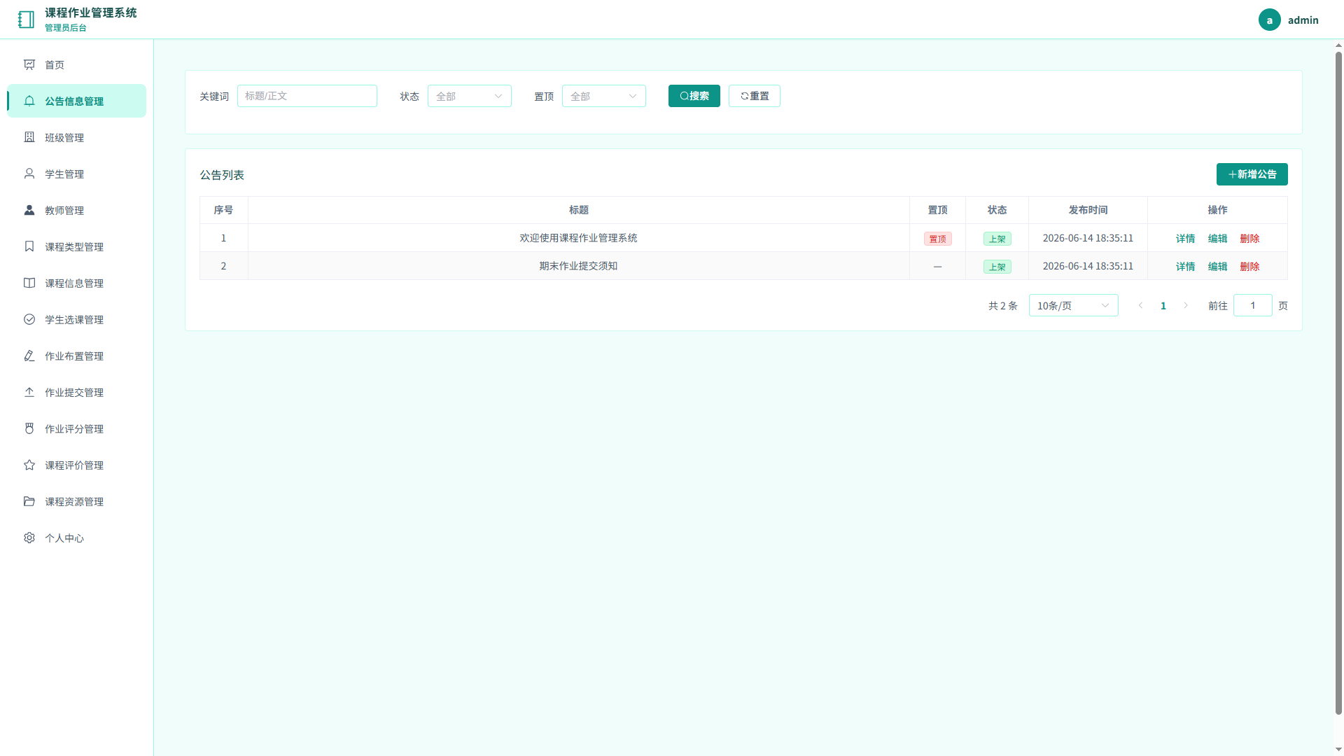Image resolution: width=1344 pixels, height=756 pixels.
Task: Click the bell icon for announcement management
Action: pos(29,101)
